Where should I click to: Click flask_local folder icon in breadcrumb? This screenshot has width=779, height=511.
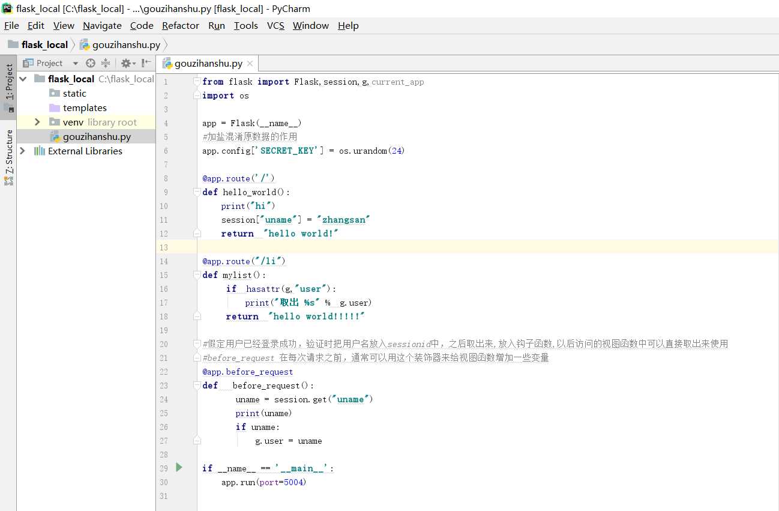point(13,44)
